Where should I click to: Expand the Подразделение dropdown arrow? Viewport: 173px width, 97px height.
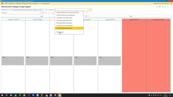44,10
